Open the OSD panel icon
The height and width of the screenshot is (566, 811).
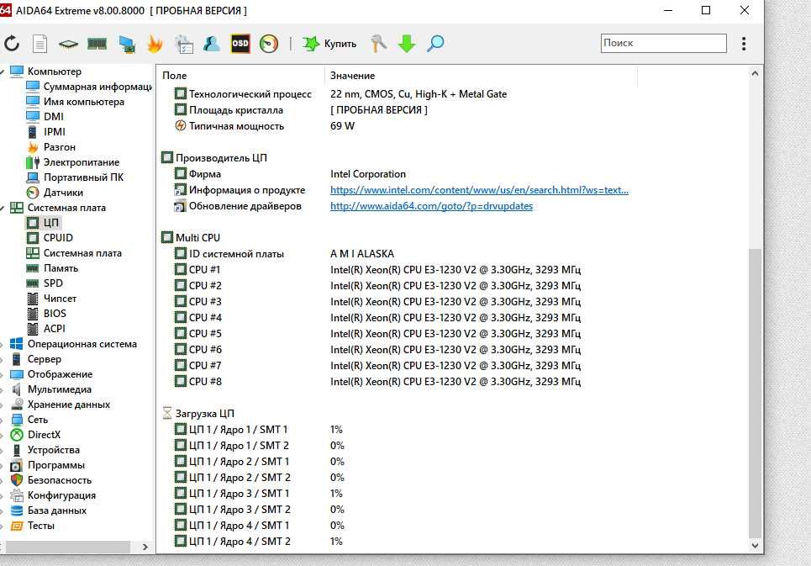tap(240, 44)
